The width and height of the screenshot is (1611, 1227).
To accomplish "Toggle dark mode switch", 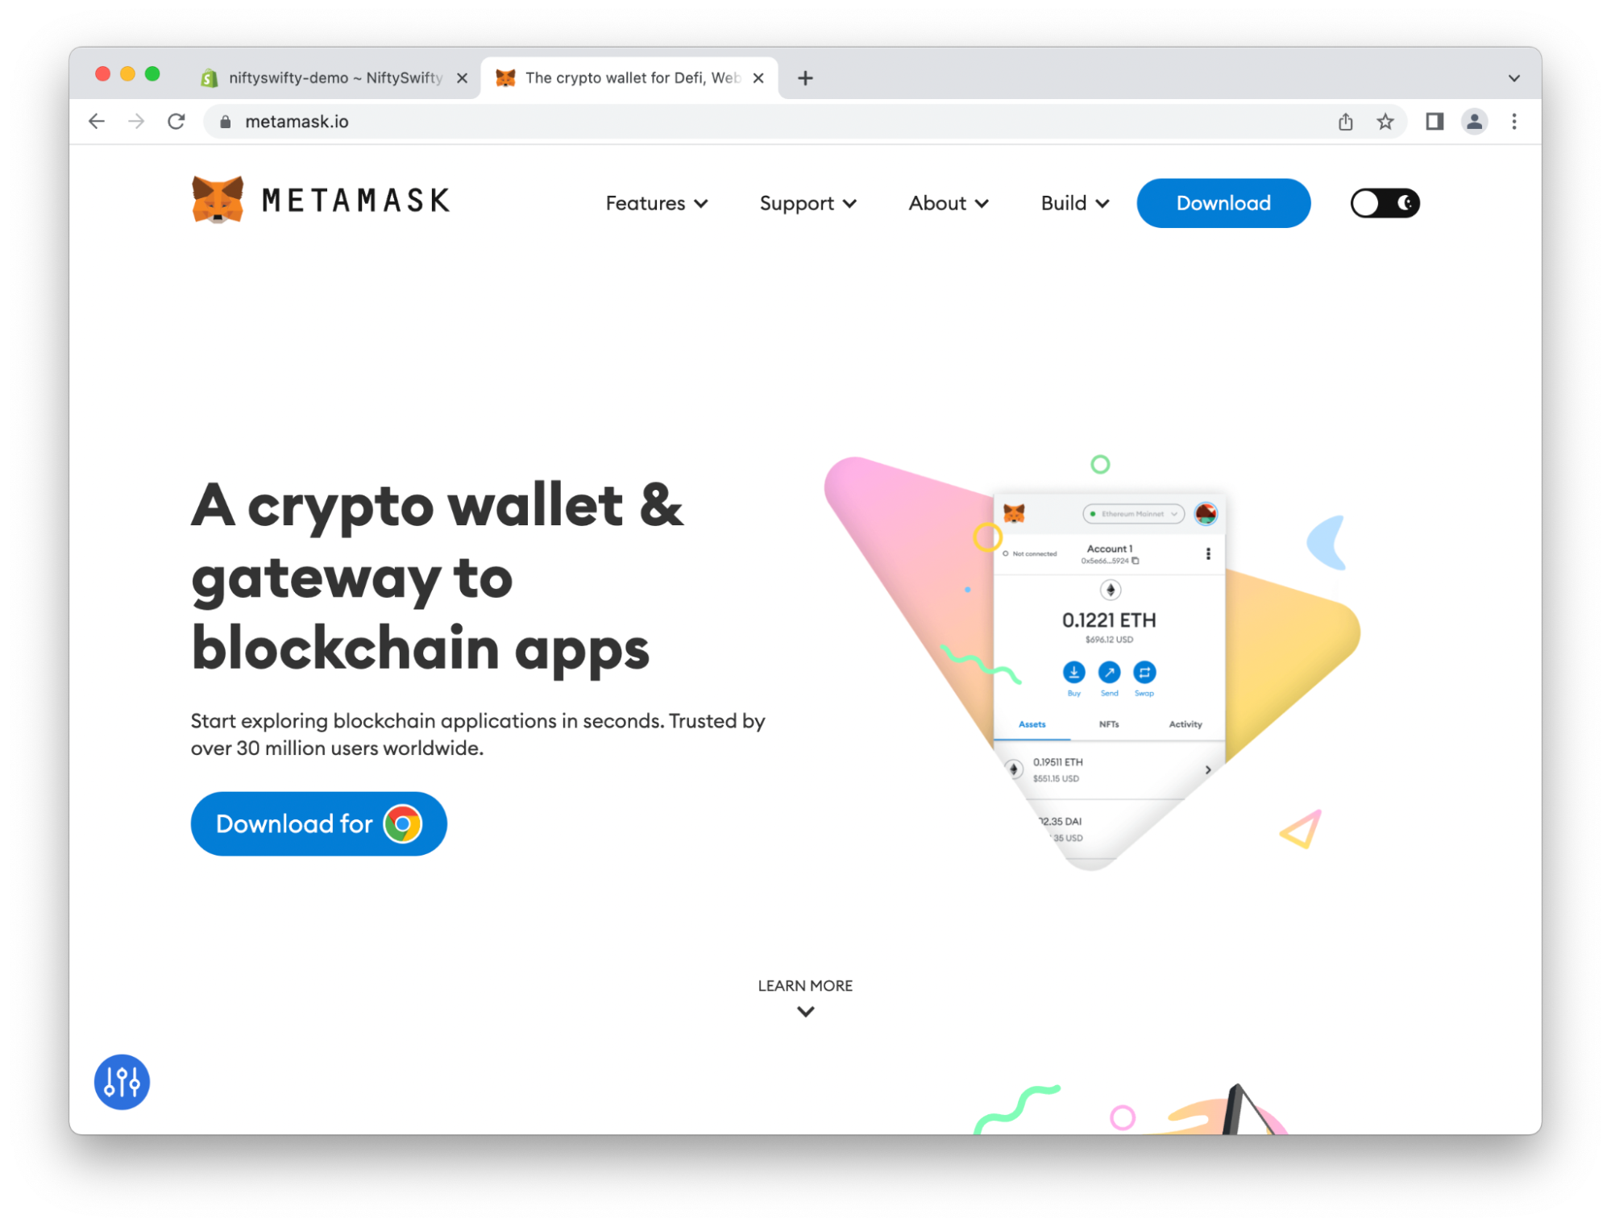I will (1384, 203).
